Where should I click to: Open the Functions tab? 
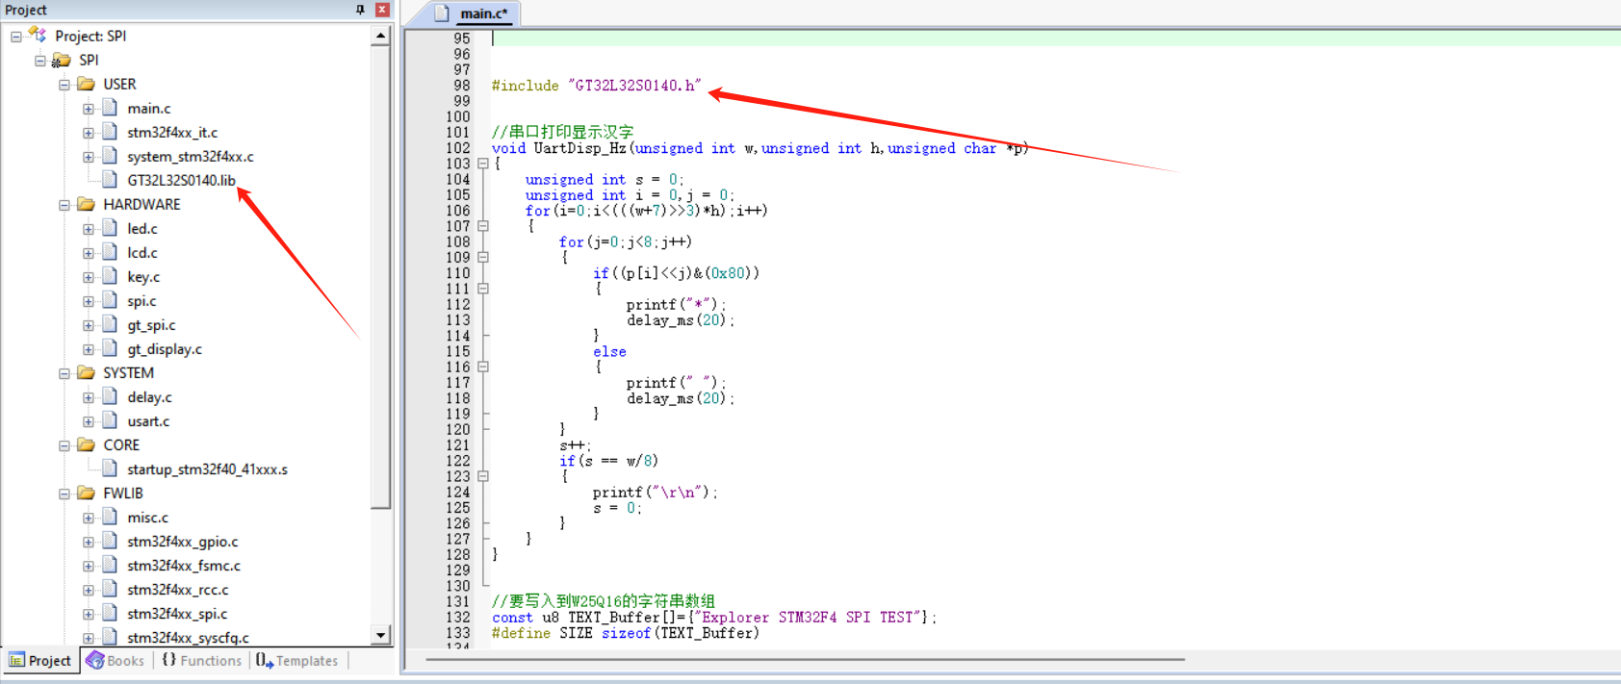click(x=202, y=660)
